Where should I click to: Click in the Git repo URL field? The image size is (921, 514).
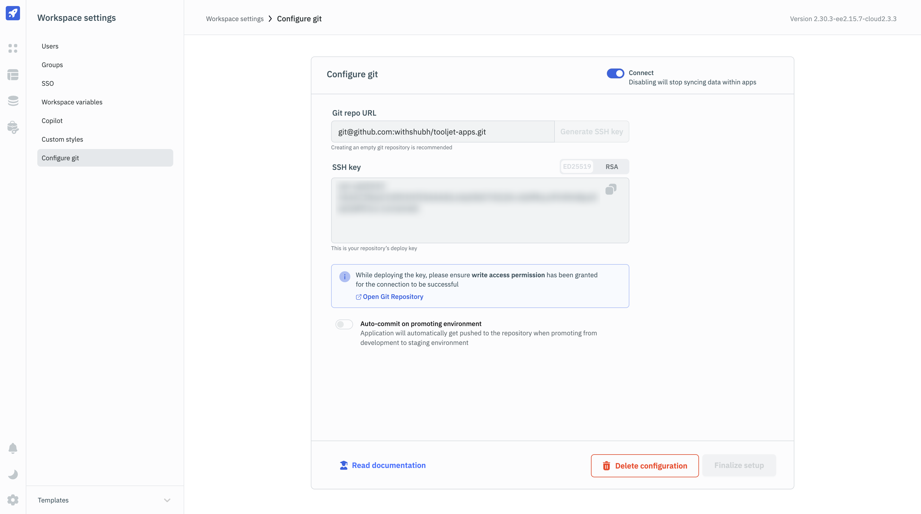442,132
